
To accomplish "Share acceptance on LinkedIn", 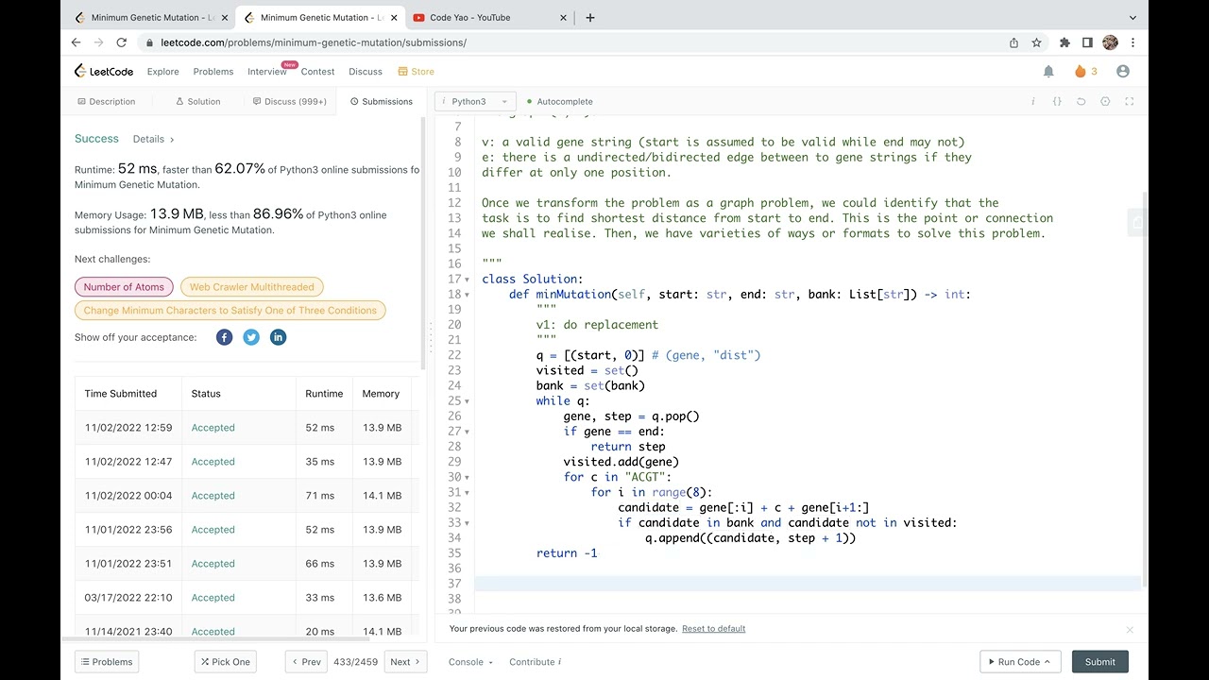I will click(278, 337).
